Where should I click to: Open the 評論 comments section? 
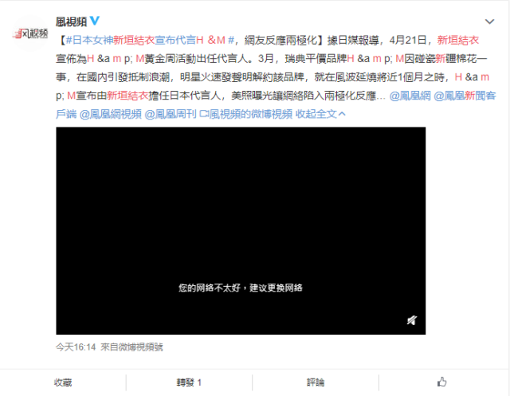coord(316,382)
